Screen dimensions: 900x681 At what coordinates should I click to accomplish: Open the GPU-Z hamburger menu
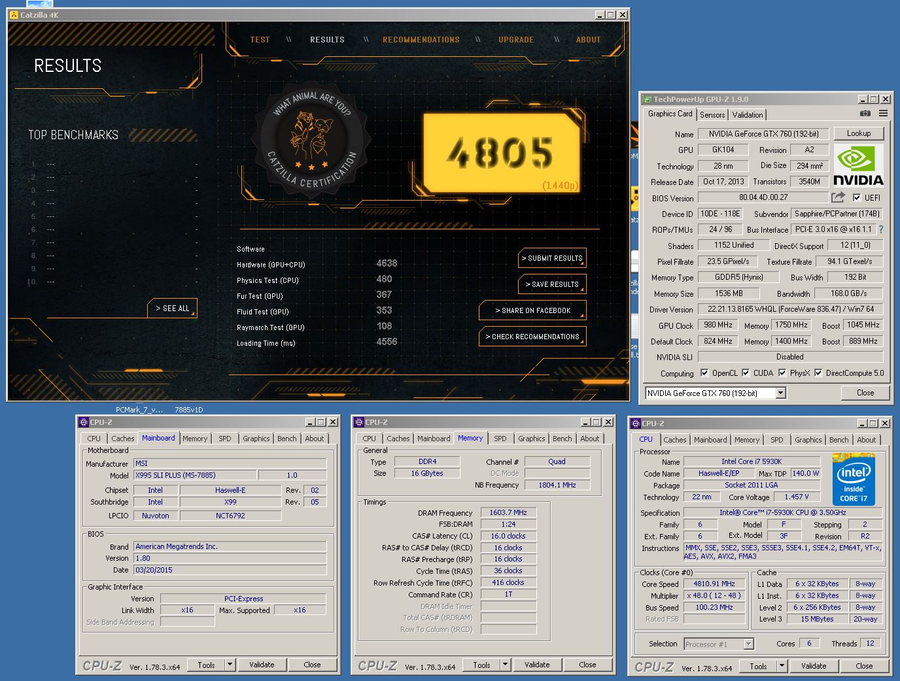pos(883,114)
